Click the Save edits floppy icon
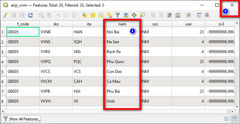 [x=22, y=15]
